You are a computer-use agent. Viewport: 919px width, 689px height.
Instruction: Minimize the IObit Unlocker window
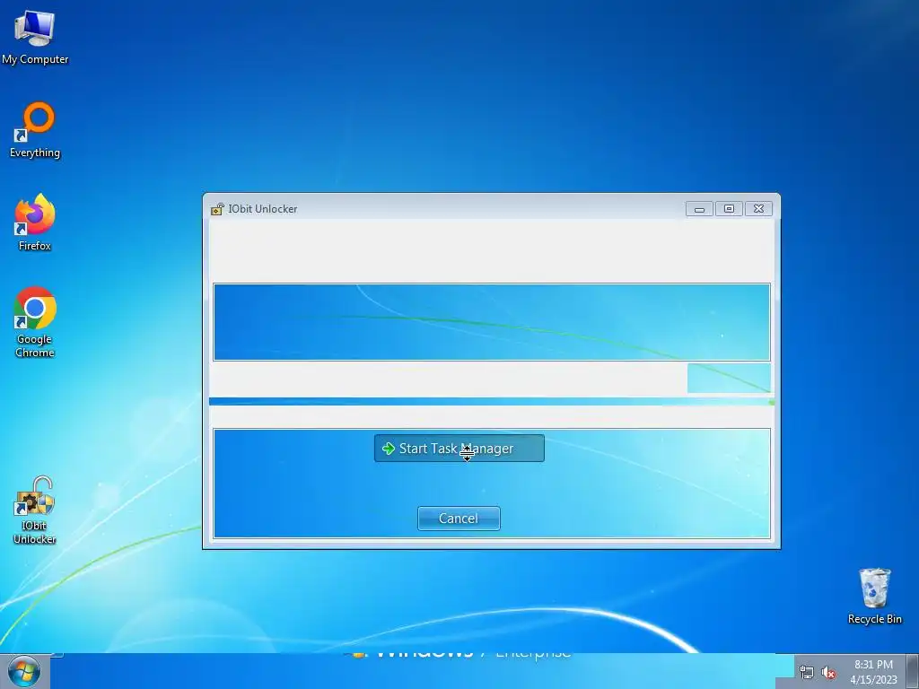point(699,208)
